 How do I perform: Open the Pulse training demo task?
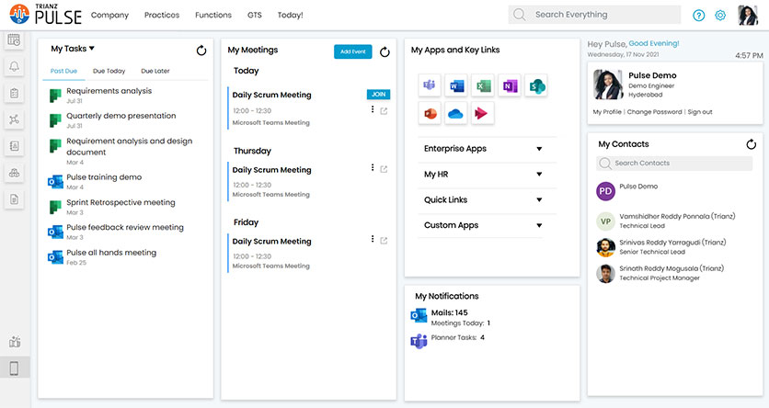click(x=104, y=177)
